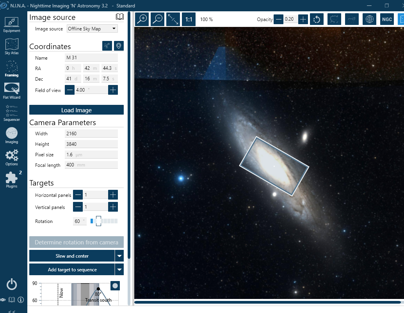Decrease Horizontal panels count

coord(78,195)
